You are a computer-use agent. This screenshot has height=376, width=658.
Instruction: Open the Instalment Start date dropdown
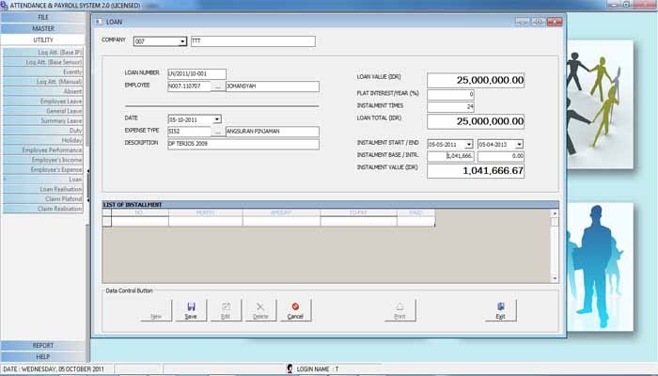click(x=469, y=145)
